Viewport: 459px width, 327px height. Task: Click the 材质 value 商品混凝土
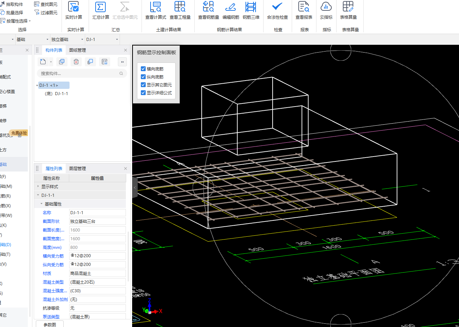tap(97, 273)
